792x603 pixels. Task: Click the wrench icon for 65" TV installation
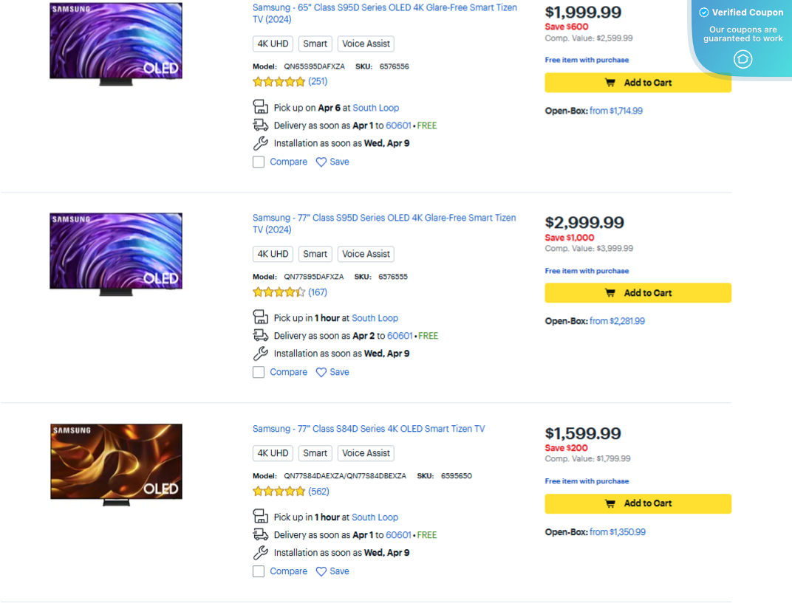tap(261, 142)
